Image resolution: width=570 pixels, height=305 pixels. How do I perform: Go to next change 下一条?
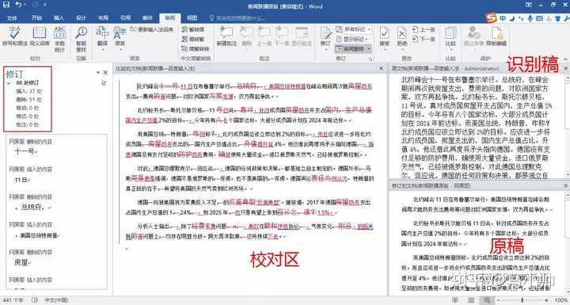click(424, 39)
